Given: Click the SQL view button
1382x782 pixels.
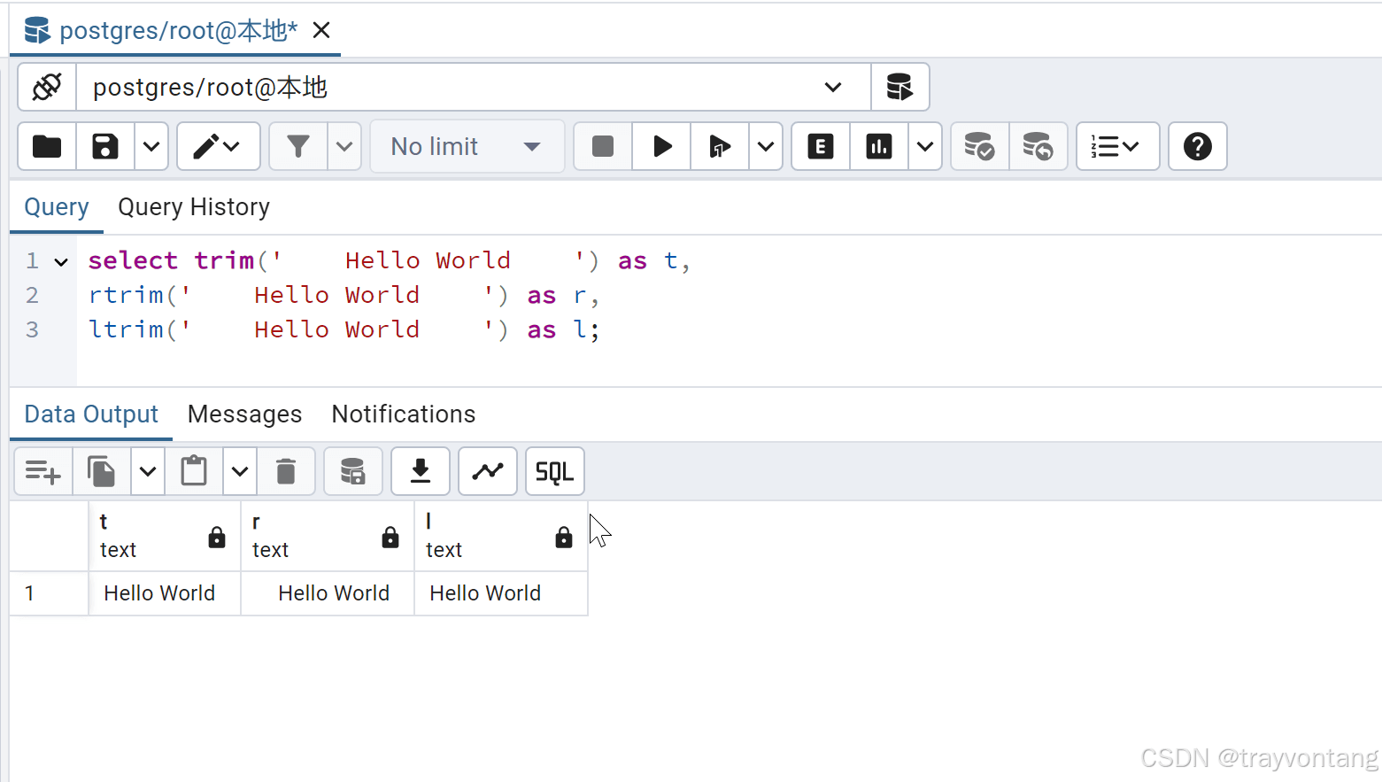Looking at the screenshot, I should [x=555, y=472].
